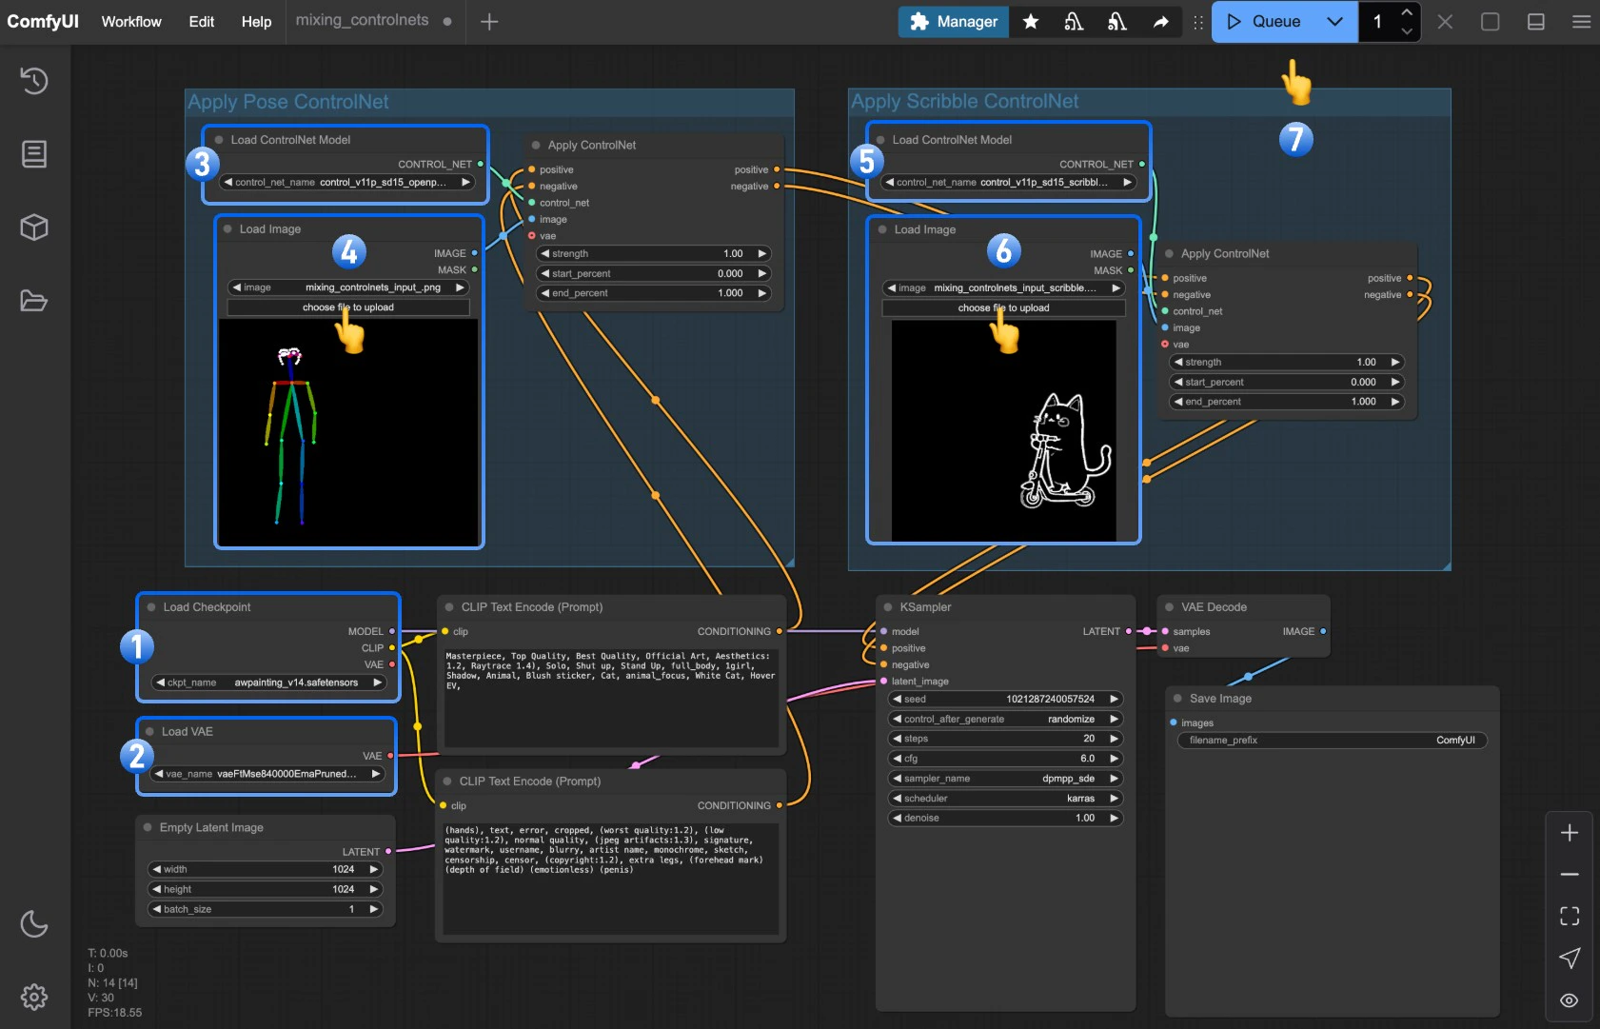Select the mixing_controlnets workflow tab
This screenshot has width=1600, height=1029.
(x=362, y=19)
